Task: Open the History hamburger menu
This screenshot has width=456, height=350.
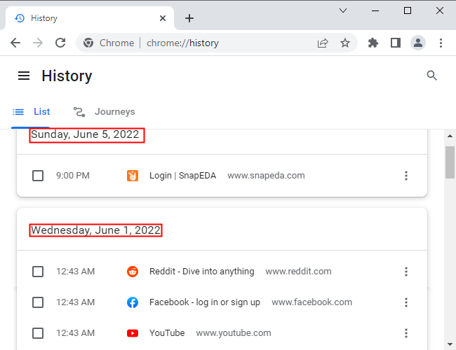Action: pyautogui.click(x=24, y=76)
